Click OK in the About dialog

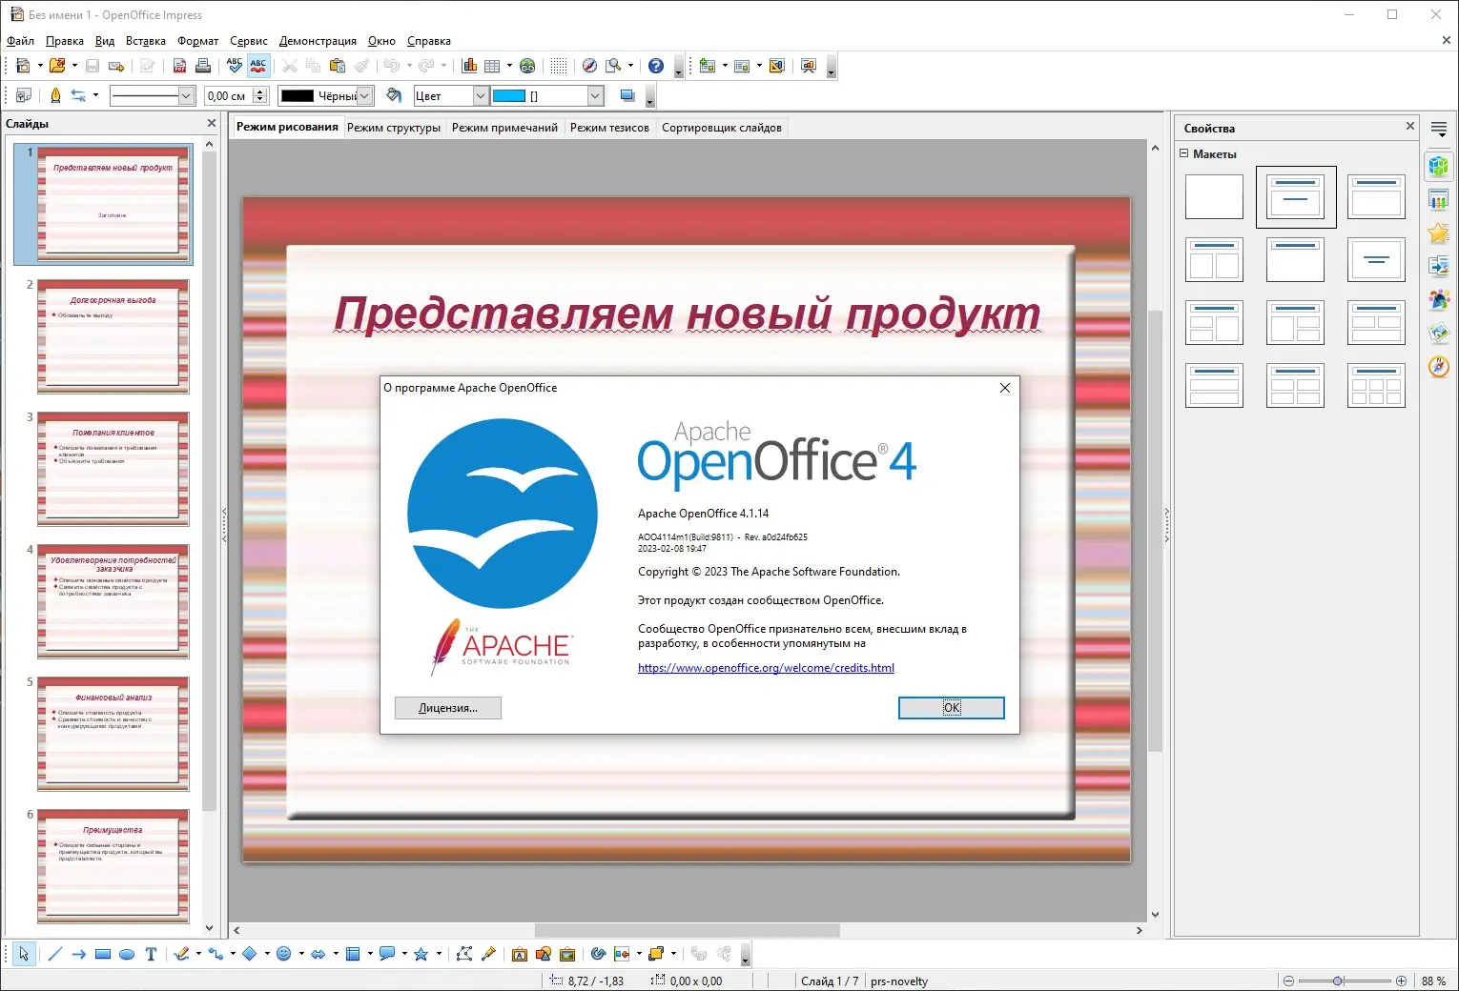point(952,707)
